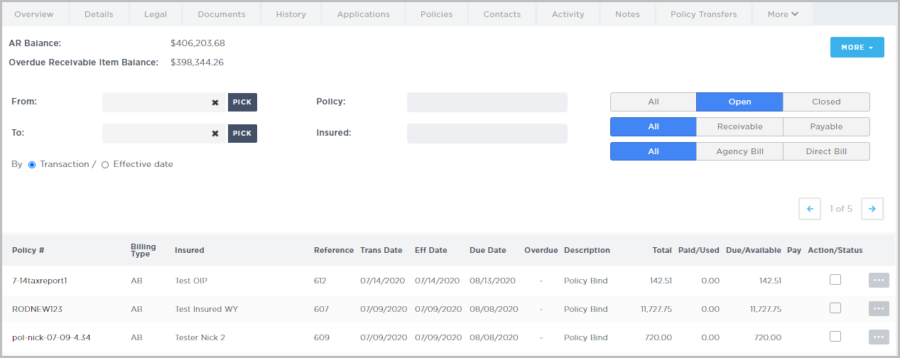Open the Policy Transfers tab
This screenshot has width=900, height=358.
pos(703,14)
